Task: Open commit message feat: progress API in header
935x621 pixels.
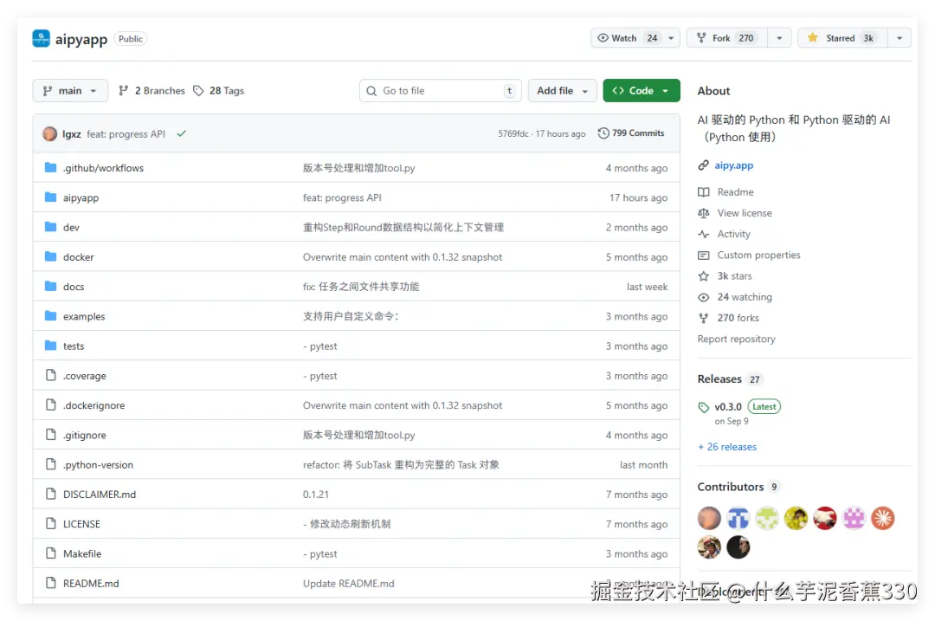Action: point(126,134)
